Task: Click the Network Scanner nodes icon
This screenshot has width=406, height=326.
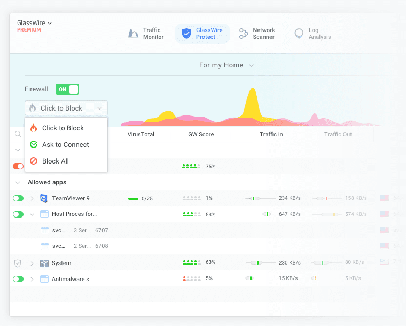Action: coord(244,34)
